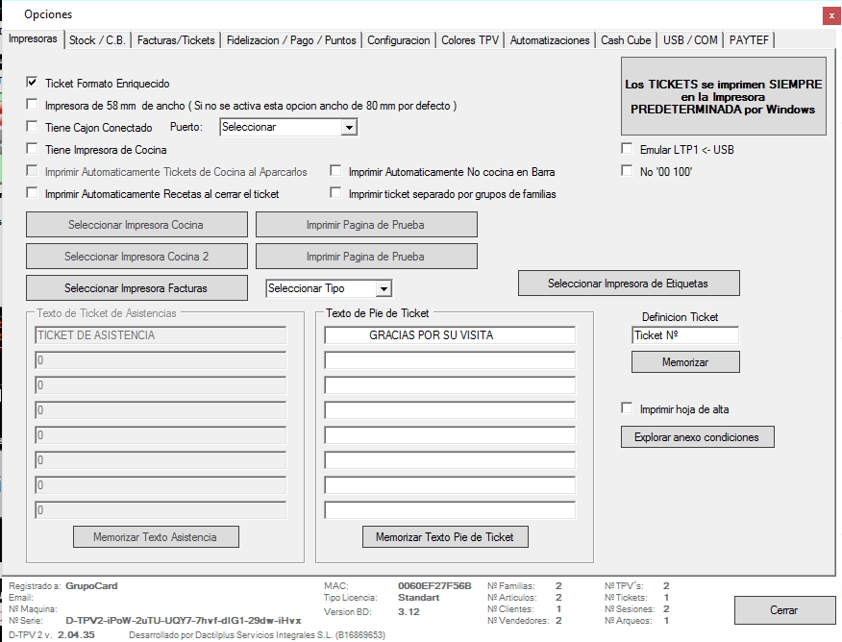Click first Imprimir Pagina de Prueba button
Image resolution: width=842 pixels, height=642 pixels.
tap(366, 224)
